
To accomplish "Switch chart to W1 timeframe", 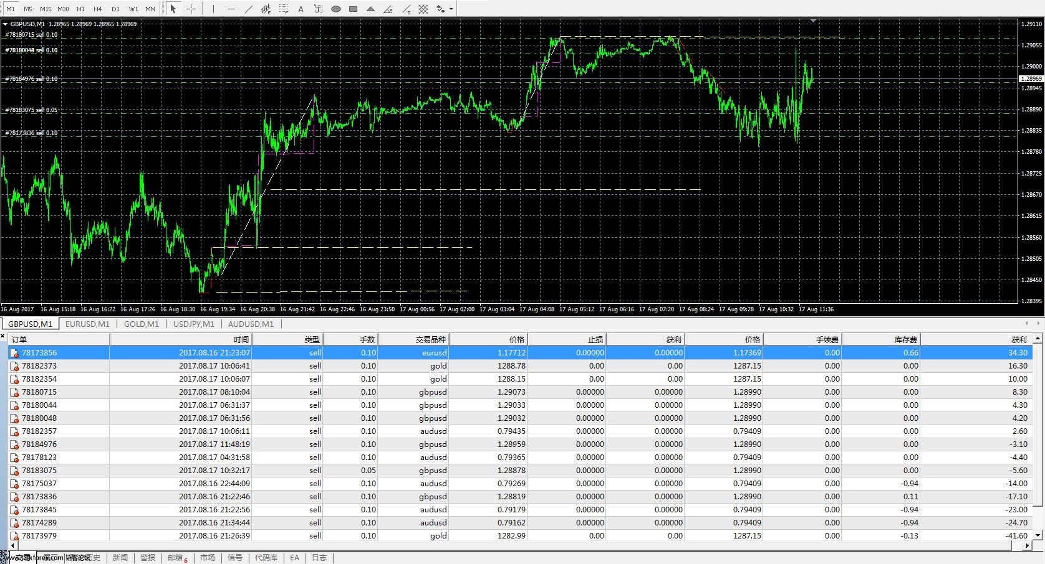I will click(133, 9).
